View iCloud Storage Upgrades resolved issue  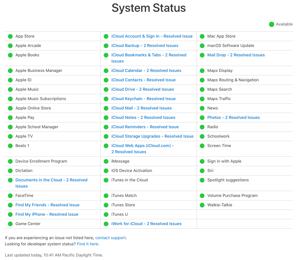coord(152,136)
